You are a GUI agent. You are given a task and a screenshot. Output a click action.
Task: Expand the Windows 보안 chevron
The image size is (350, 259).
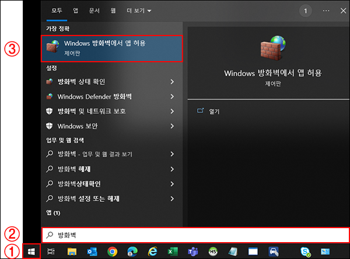click(172, 126)
